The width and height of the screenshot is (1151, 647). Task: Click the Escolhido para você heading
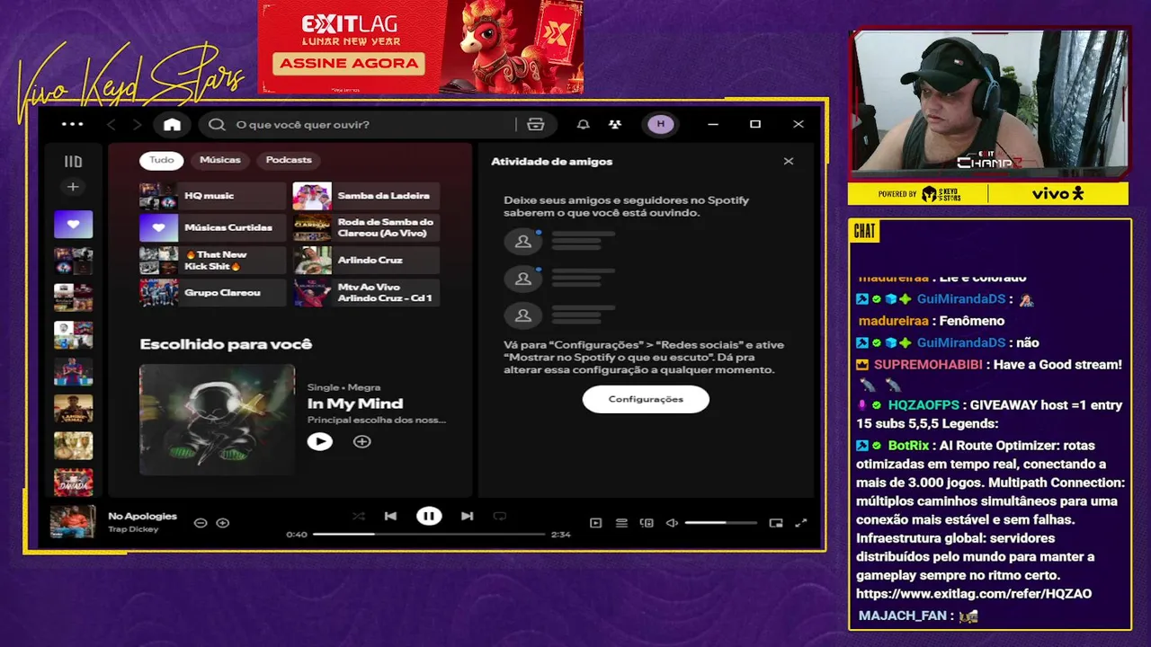(x=226, y=344)
